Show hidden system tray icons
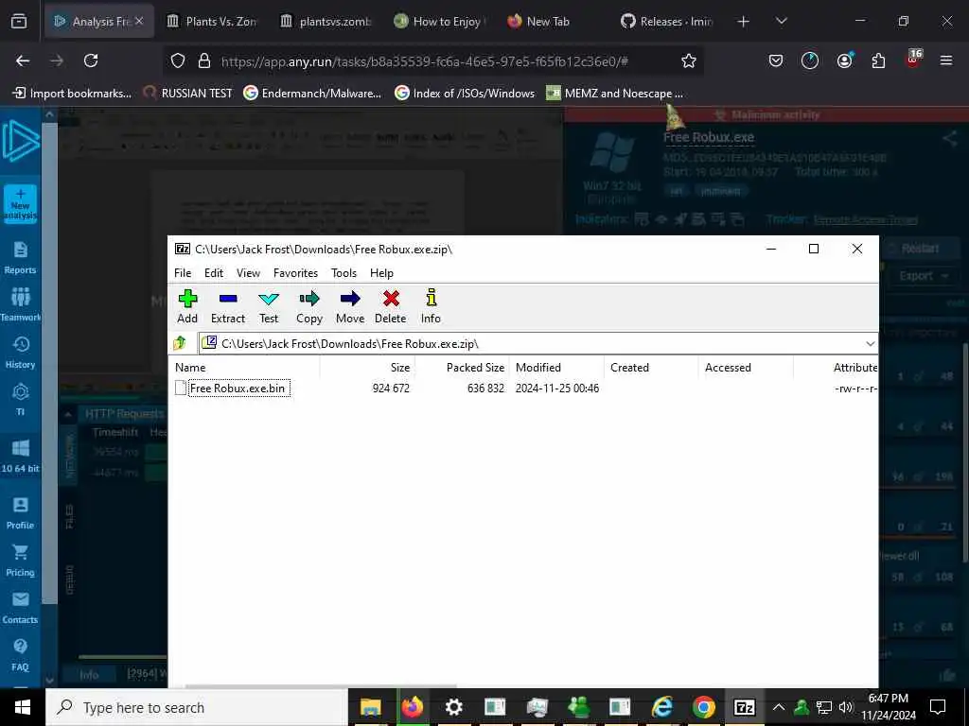 (779, 707)
